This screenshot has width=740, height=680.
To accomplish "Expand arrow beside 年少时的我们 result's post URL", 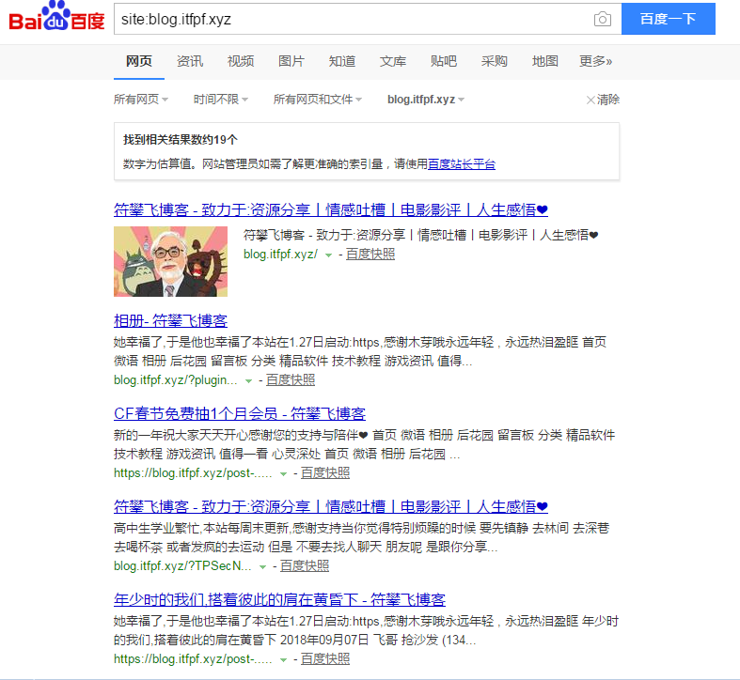I will tap(283, 659).
